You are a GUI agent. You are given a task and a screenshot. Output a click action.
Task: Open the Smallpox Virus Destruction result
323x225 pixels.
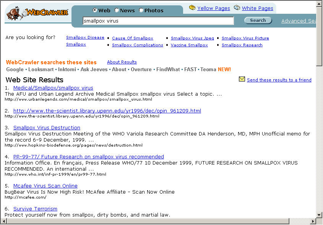point(47,127)
